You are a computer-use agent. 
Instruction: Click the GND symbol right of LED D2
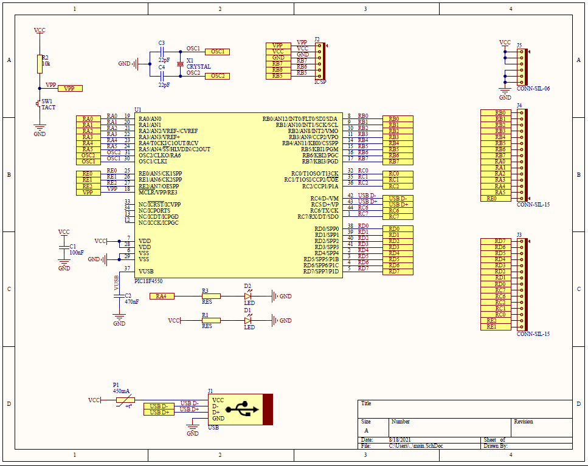coord(281,296)
